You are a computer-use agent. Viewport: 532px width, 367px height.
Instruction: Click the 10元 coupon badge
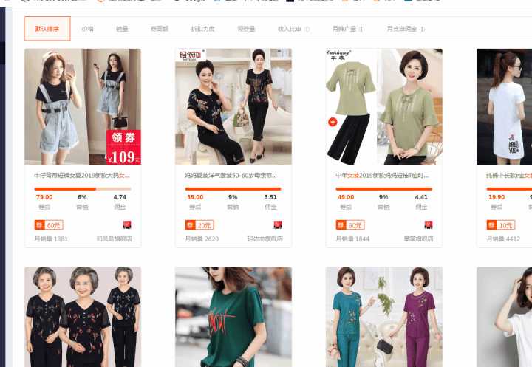click(501, 225)
